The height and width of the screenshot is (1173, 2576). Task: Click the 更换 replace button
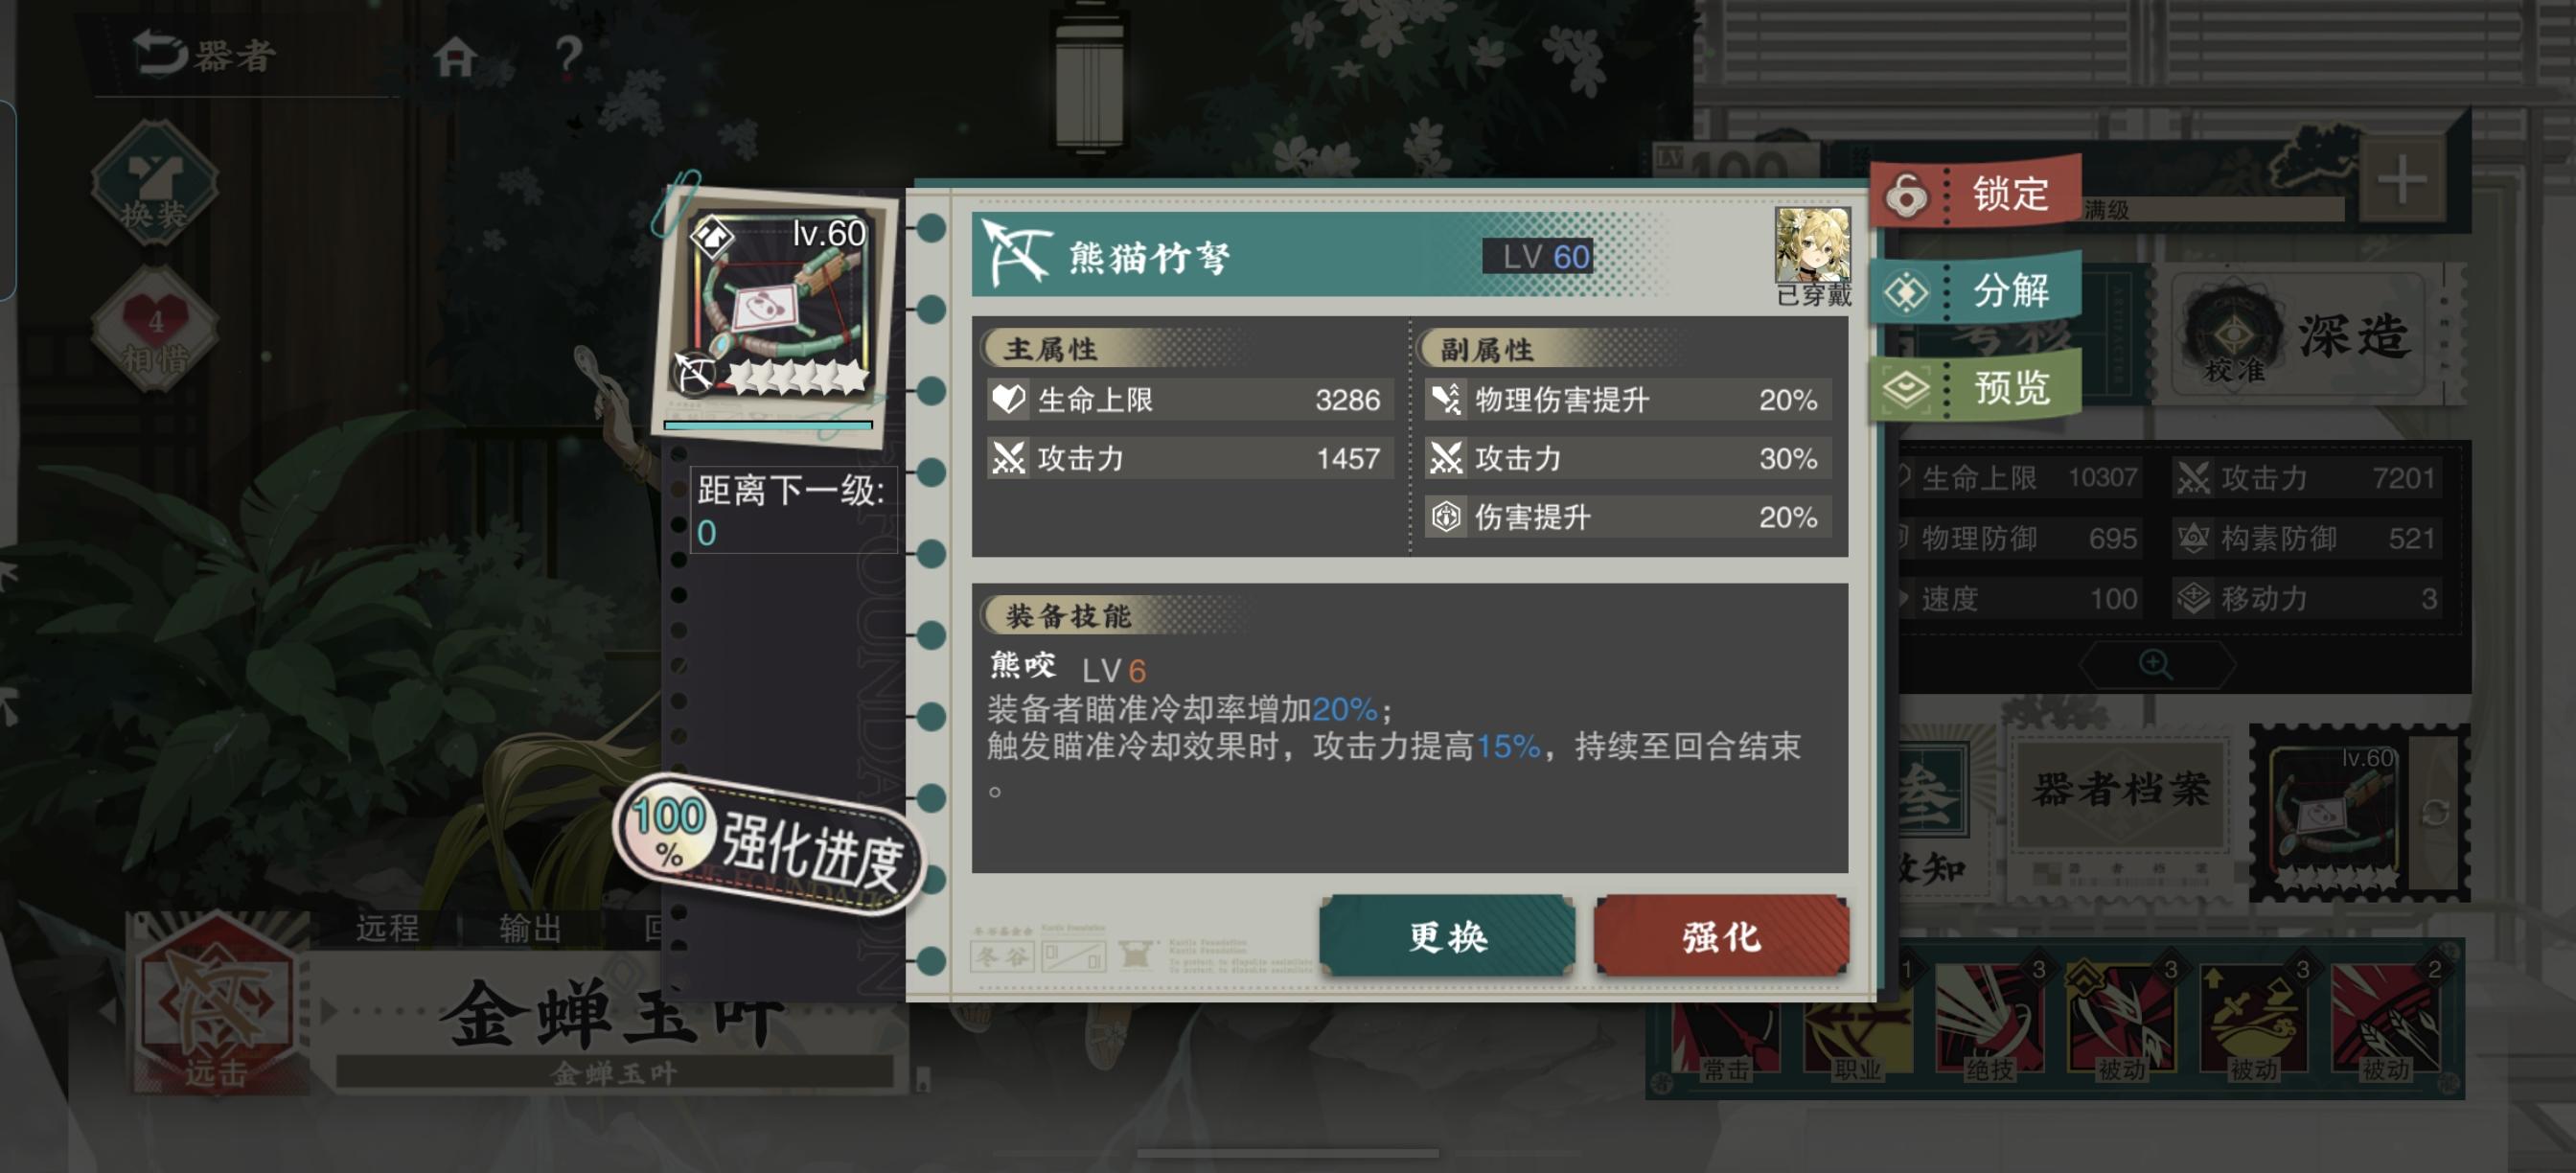coord(1447,936)
